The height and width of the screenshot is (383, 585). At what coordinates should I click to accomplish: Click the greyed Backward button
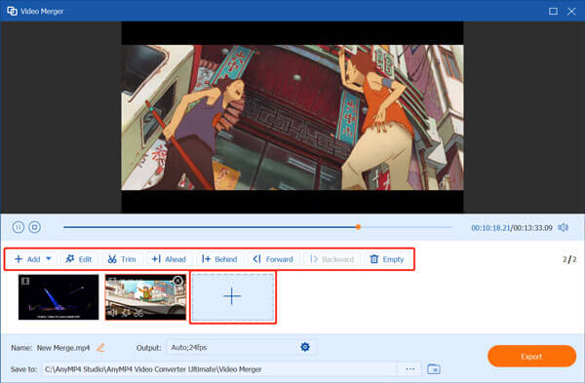[x=332, y=259]
